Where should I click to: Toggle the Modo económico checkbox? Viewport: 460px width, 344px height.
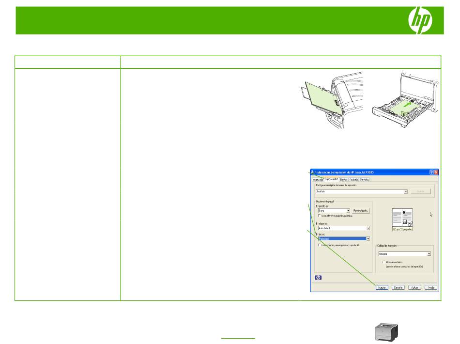383,262
